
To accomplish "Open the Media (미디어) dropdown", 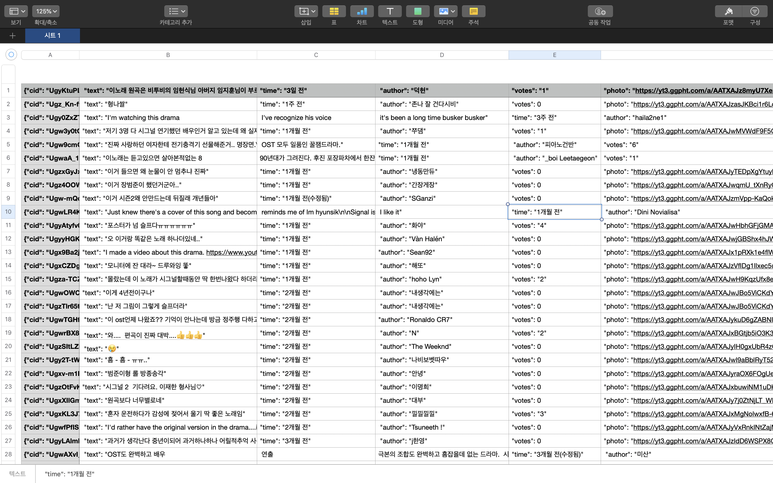I will click(446, 12).
